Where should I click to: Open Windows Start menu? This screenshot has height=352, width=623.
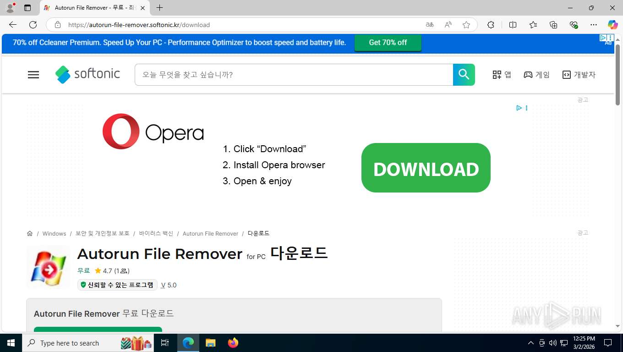pos(11,343)
